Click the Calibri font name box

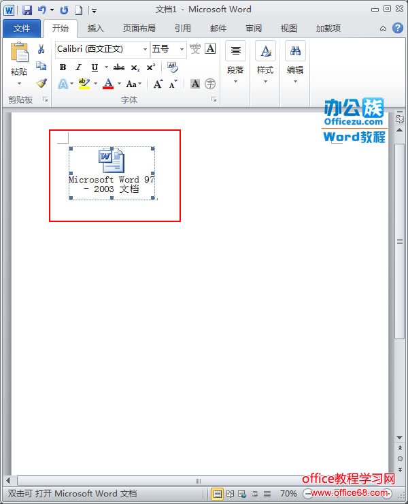(x=99, y=49)
